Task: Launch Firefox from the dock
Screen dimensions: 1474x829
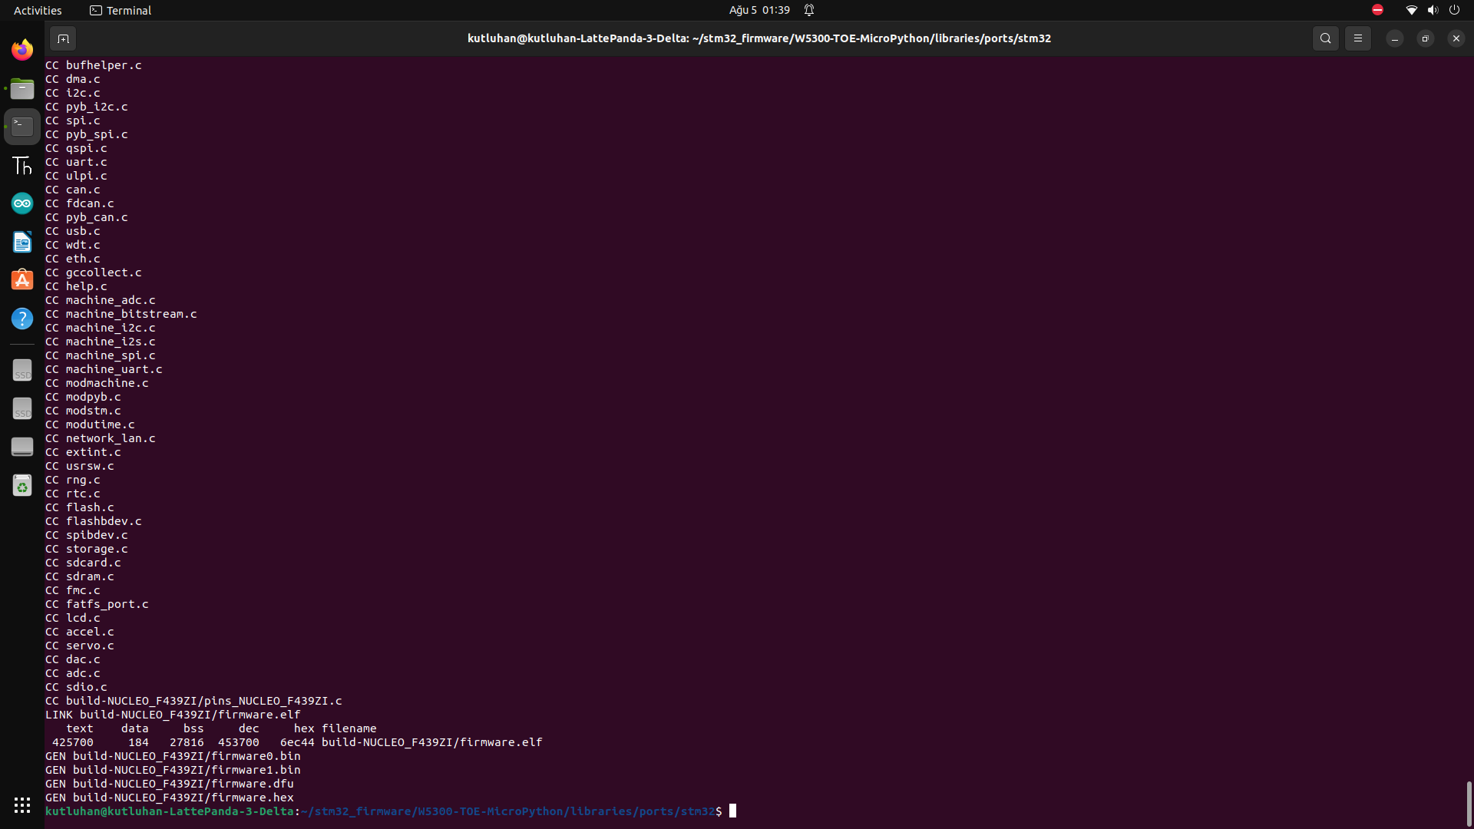Action: point(21,49)
